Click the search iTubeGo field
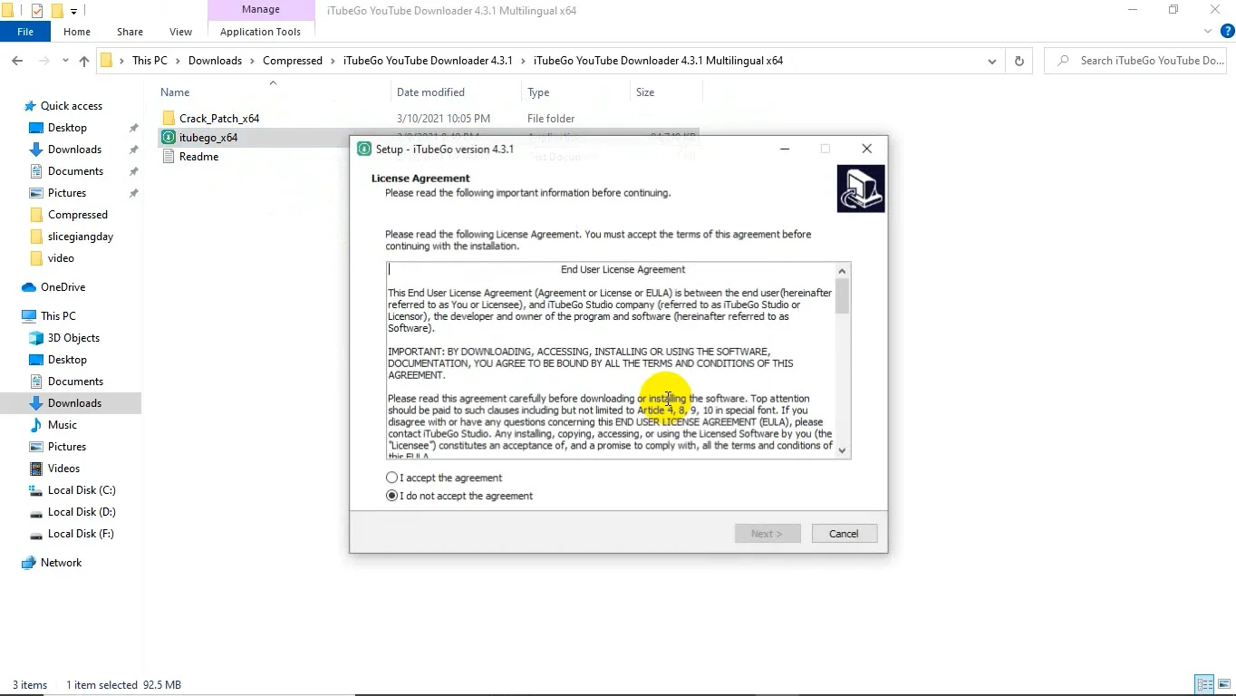This screenshot has height=696, width=1236. pyautogui.click(x=1136, y=61)
